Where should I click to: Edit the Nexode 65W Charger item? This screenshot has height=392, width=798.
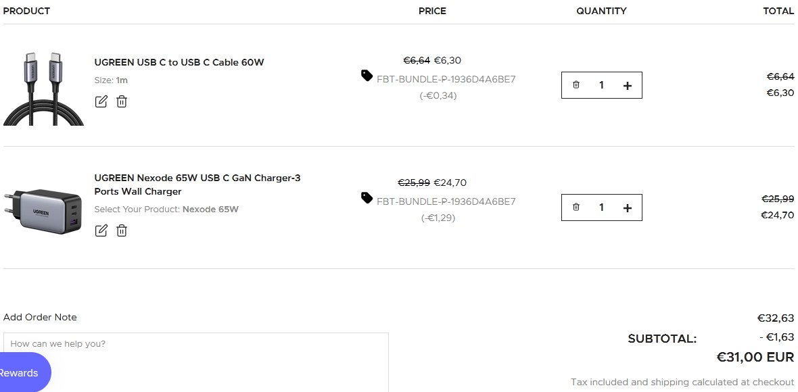(x=101, y=230)
